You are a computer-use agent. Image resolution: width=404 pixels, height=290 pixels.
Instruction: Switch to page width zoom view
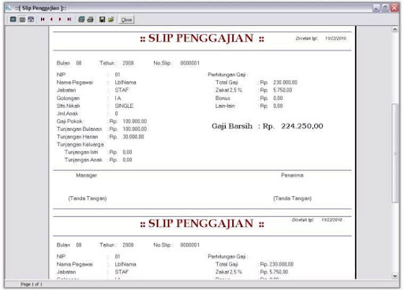pos(22,20)
